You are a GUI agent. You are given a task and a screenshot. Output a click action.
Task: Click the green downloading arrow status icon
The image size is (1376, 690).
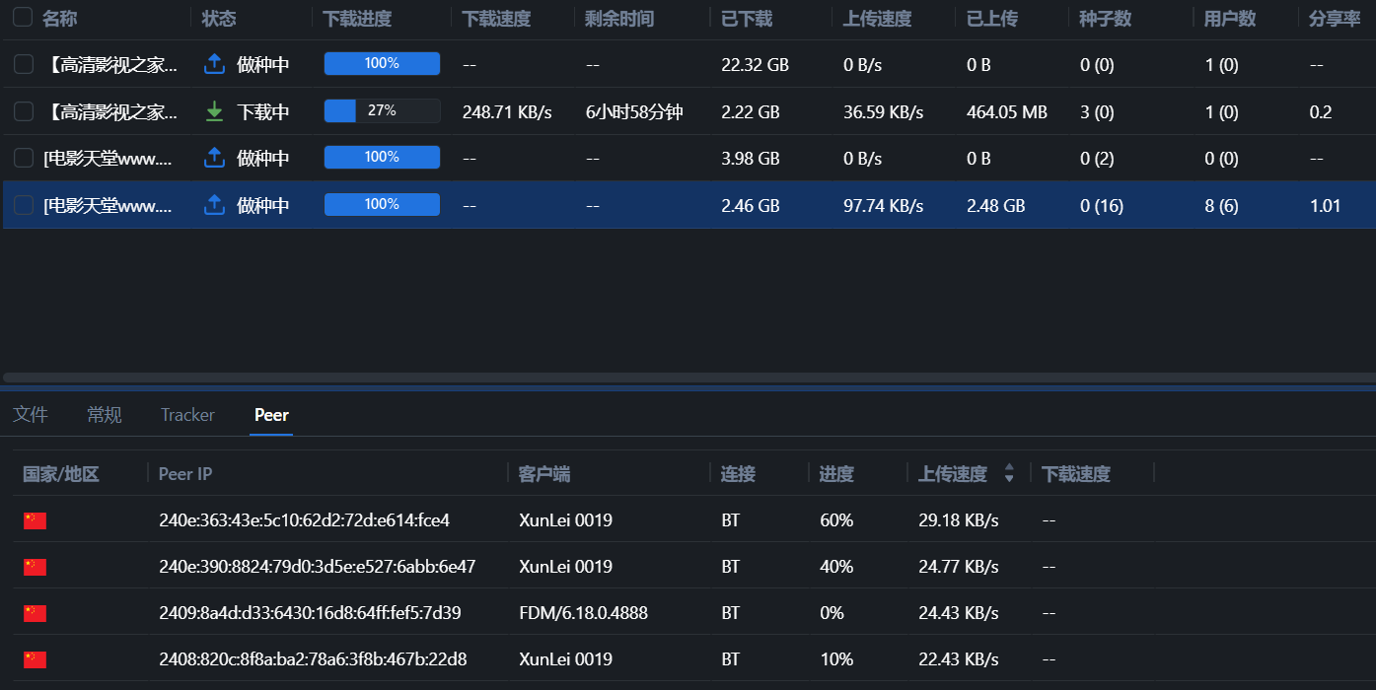(214, 111)
